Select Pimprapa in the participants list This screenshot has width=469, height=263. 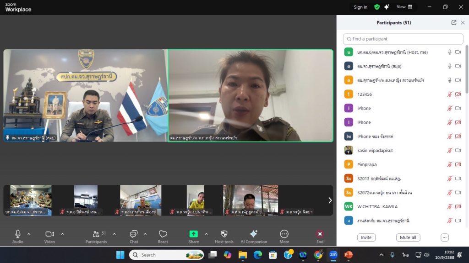(366, 164)
